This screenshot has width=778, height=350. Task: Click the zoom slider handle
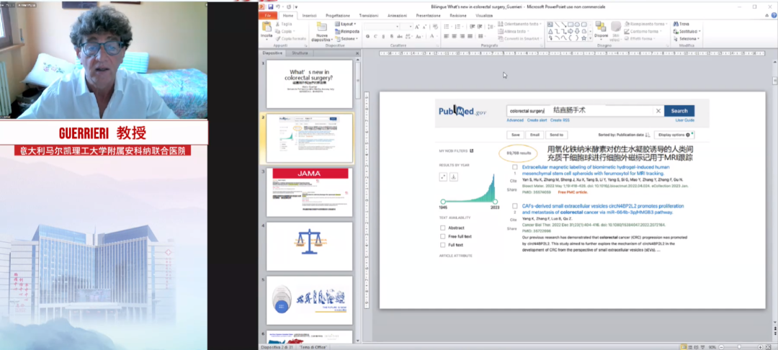[x=739, y=347]
